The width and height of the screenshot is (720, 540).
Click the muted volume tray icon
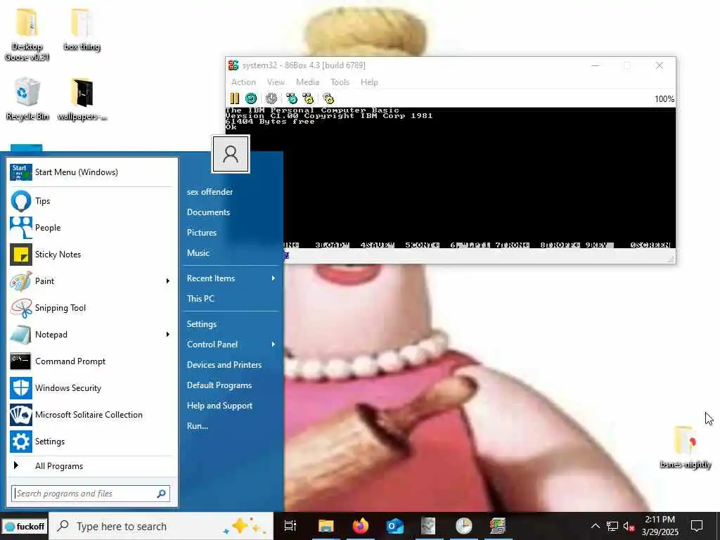629,527
